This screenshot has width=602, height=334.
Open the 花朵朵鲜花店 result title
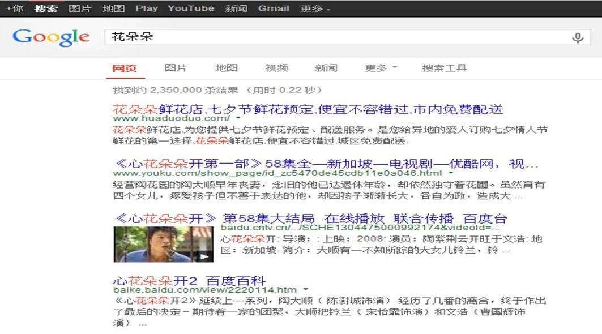[308, 109]
